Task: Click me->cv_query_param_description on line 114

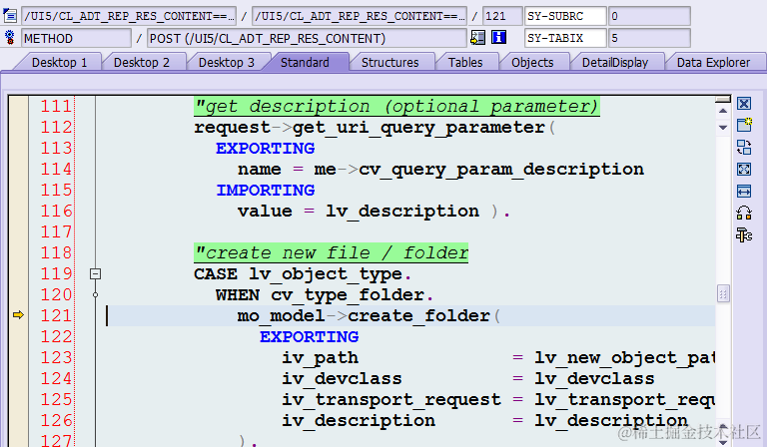Action: click(479, 169)
